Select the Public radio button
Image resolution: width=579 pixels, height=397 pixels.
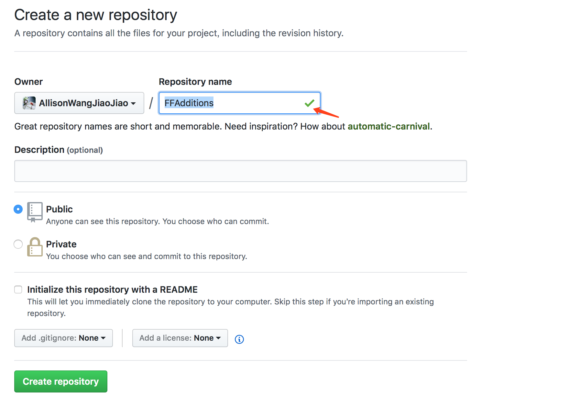[x=18, y=209]
